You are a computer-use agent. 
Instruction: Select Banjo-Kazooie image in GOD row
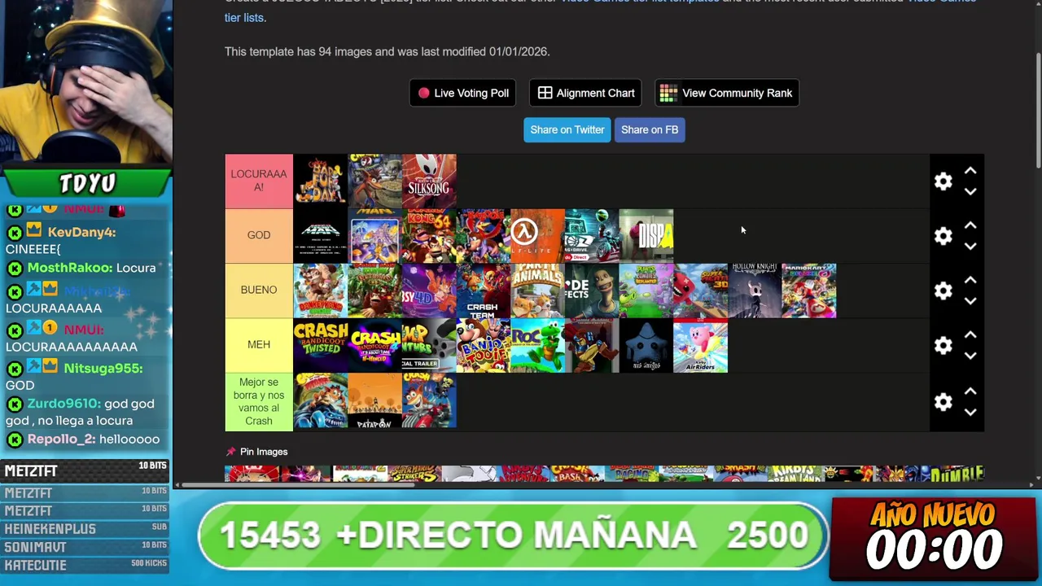484,236
